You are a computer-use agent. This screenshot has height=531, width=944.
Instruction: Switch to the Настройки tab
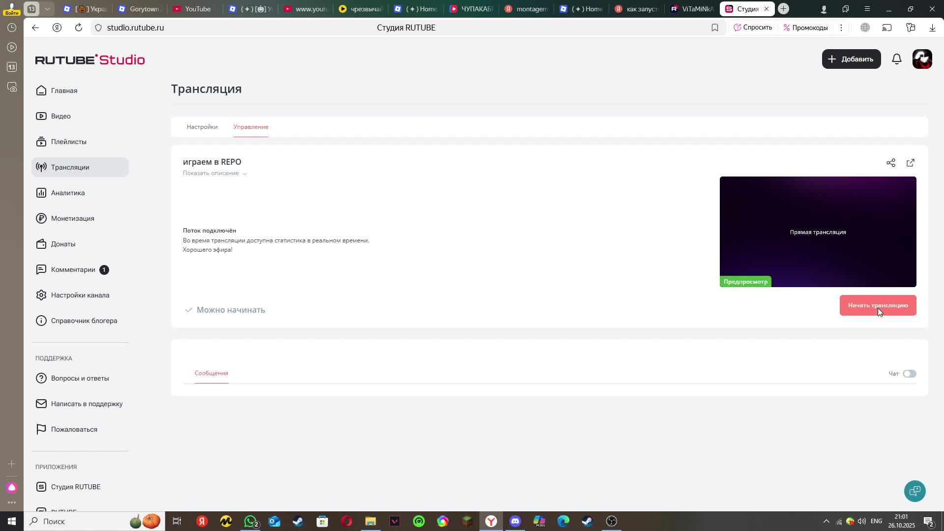click(202, 127)
